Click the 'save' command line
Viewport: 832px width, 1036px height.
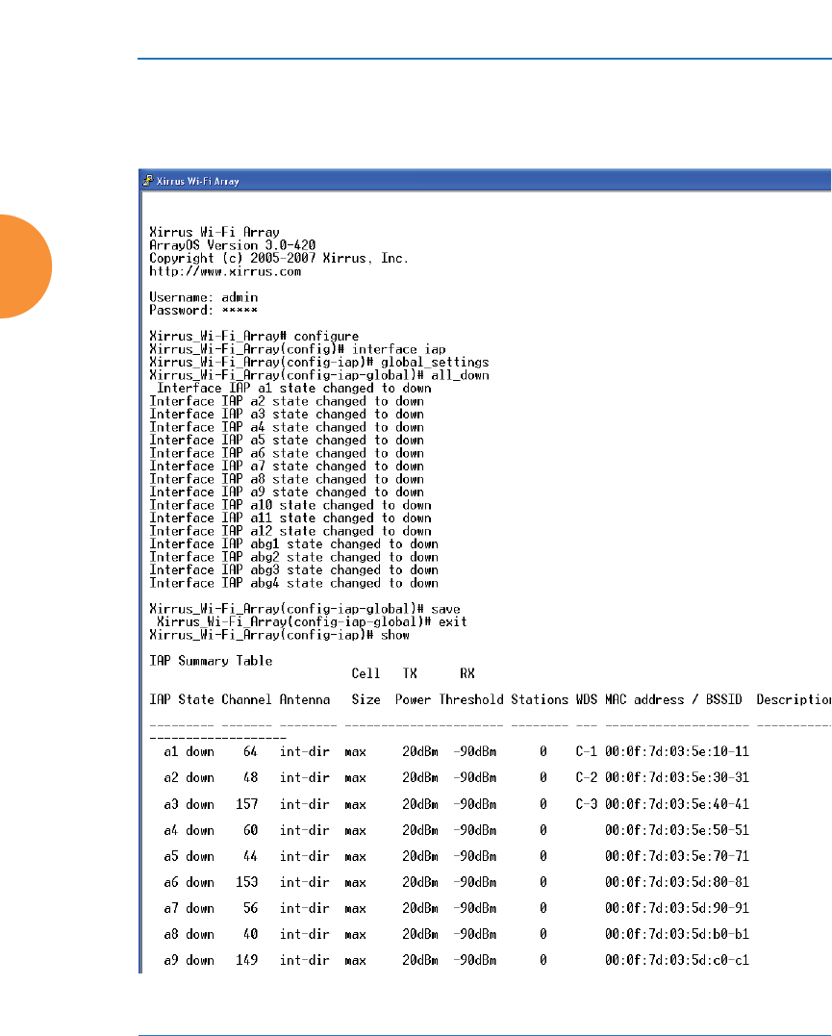(x=305, y=609)
